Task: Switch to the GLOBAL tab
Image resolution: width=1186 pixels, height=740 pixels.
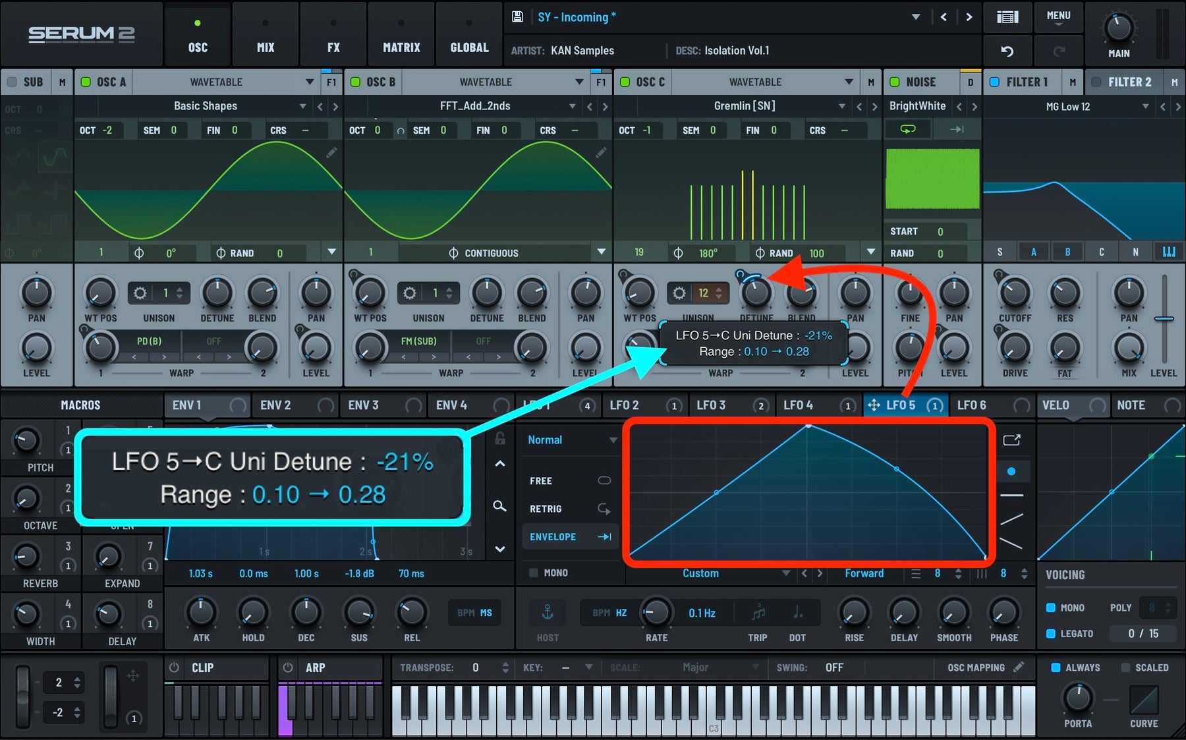Action: coord(469,34)
